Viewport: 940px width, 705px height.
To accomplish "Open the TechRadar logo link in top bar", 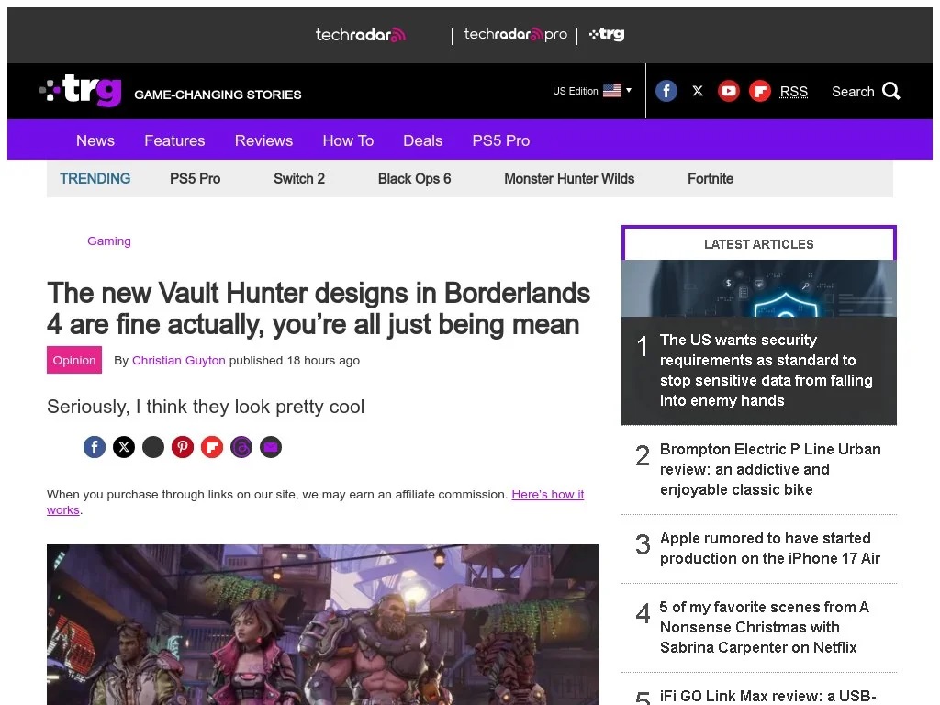I will pos(360,35).
